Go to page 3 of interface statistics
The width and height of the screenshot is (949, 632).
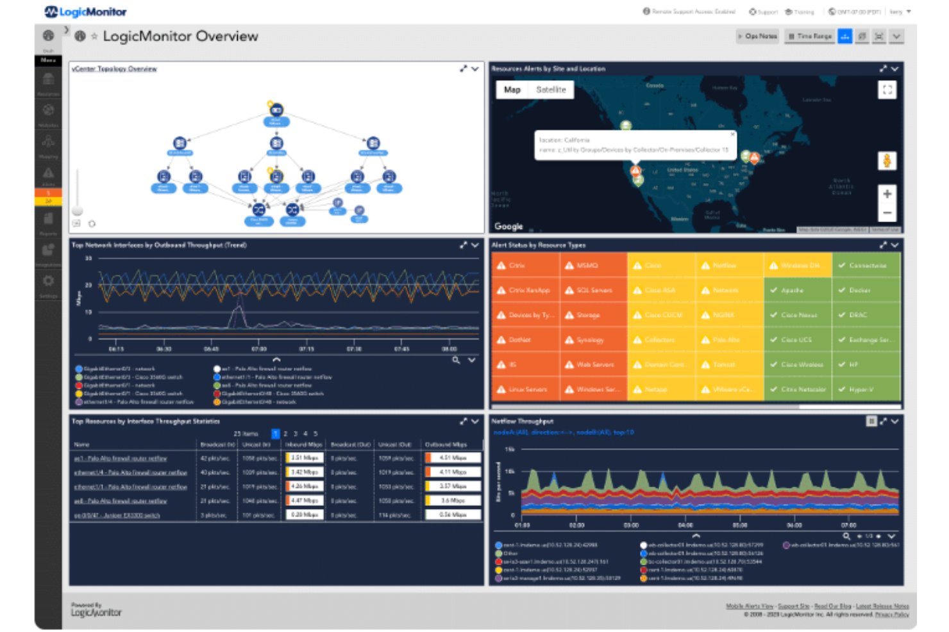click(x=296, y=433)
